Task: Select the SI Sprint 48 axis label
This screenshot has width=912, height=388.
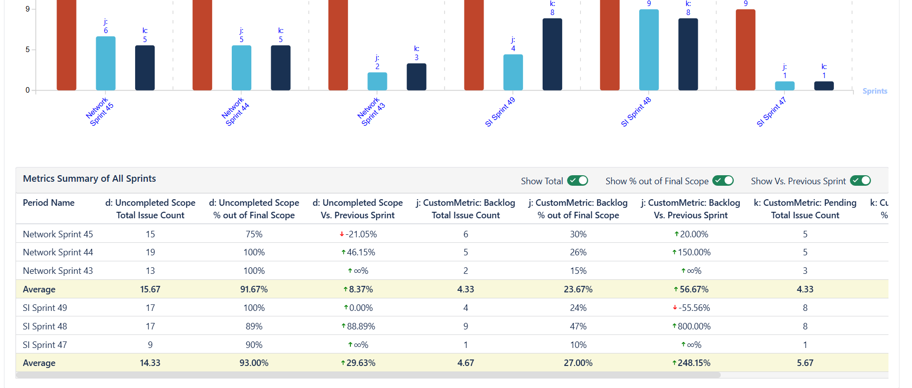Action: 636,111
